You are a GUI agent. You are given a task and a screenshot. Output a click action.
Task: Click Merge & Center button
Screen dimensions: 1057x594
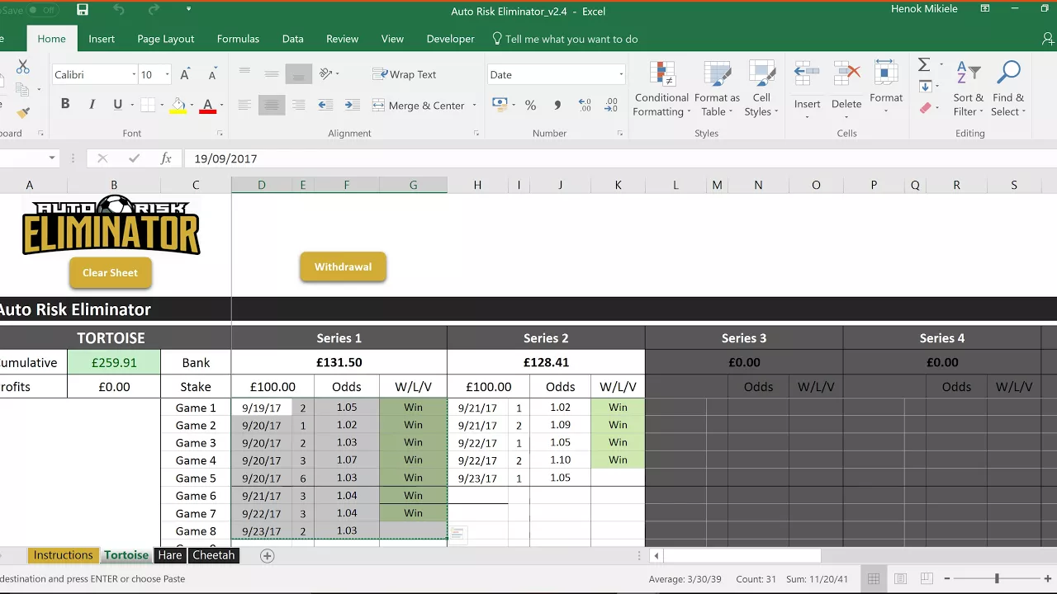(x=419, y=106)
